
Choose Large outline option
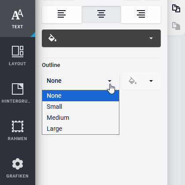[81, 129]
